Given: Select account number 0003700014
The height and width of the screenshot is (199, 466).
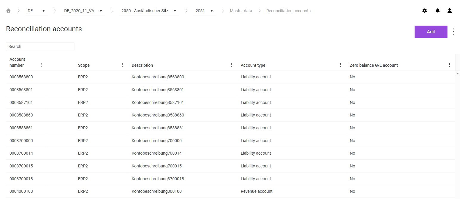Looking at the screenshot, I should pos(21,153).
